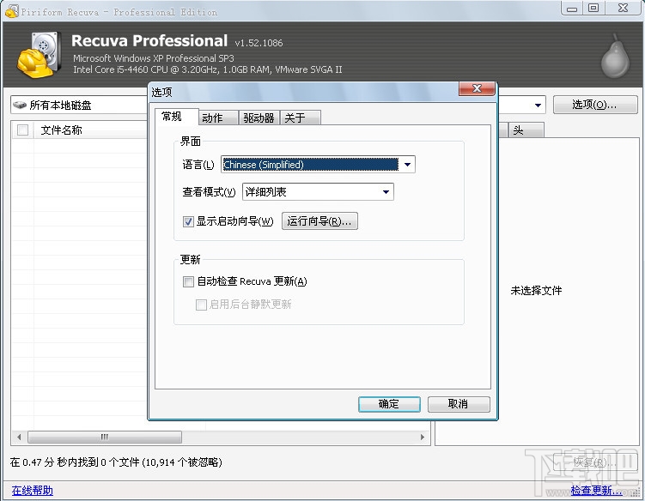This screenshot has height=501, width=645.
Task: Click the right arrow of horizontal scrollbar
Action: 423,437
